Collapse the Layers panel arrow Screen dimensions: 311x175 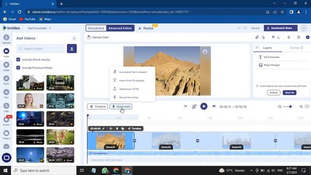(257, 48)
